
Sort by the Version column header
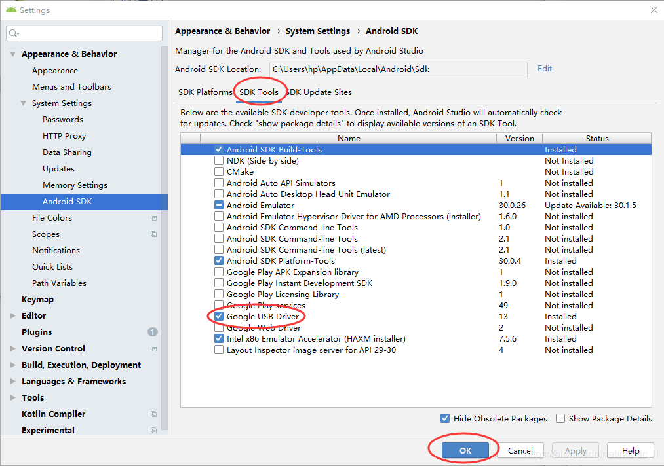click(520, 138)
